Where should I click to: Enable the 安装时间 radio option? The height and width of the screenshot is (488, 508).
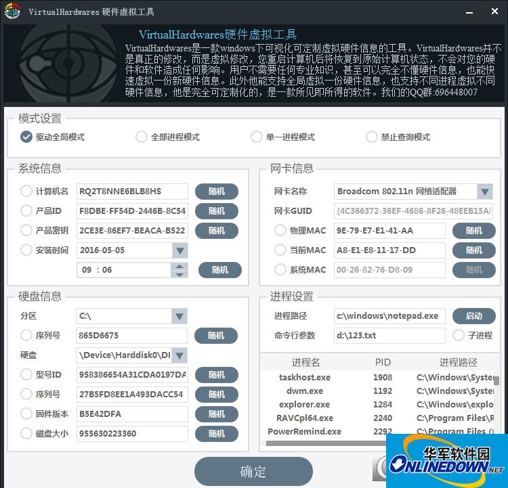[x=26, y=250]
